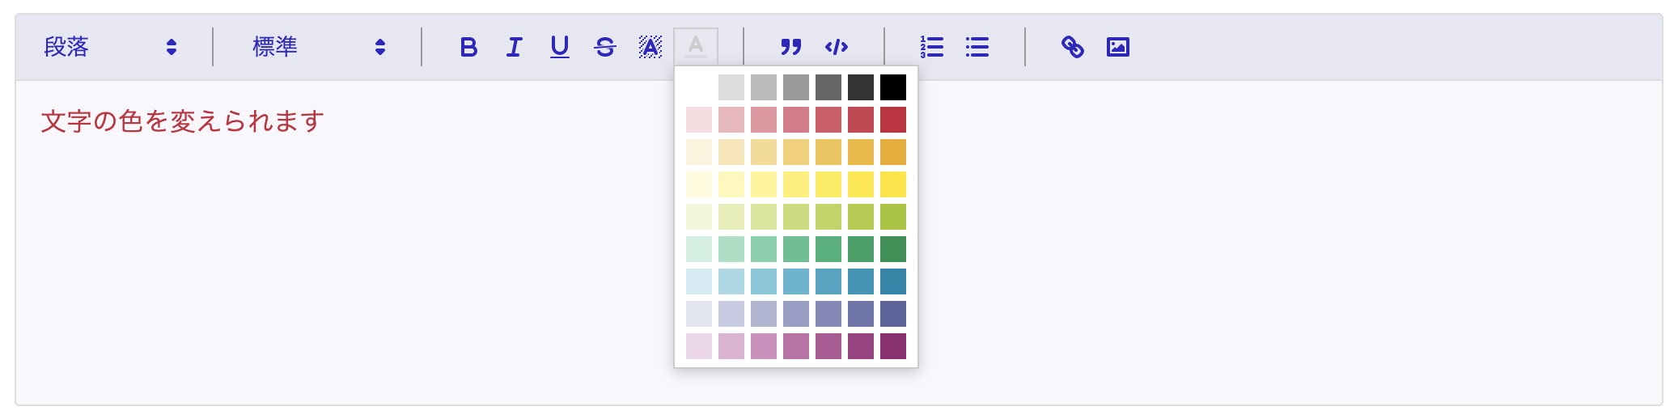Select the darkest red swatch
Image resolution: width=1678 pixels, height=419 pixels.
(x=892, y=120)
